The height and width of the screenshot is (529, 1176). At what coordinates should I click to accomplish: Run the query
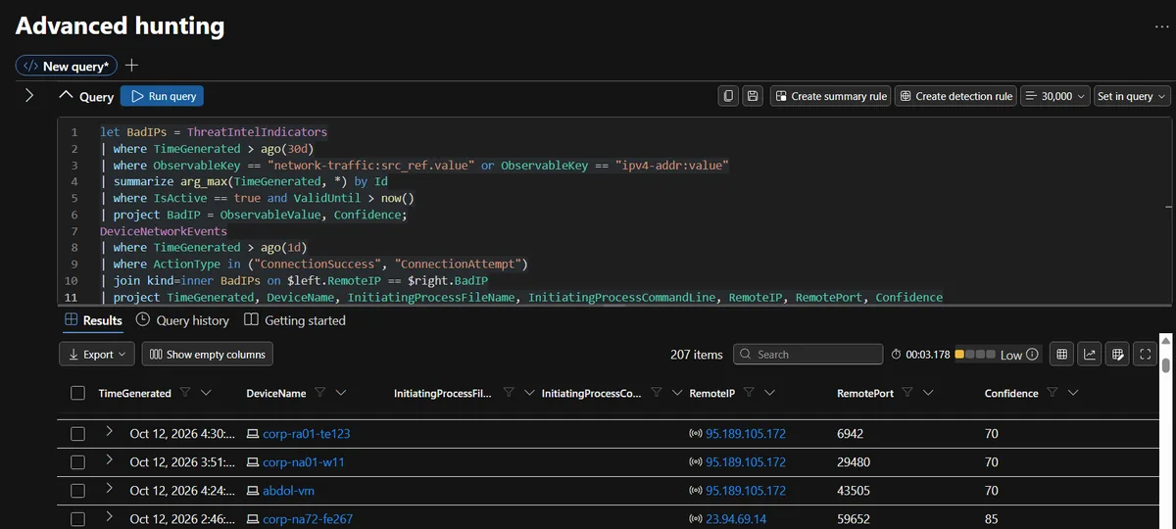[x=163, y=96]
